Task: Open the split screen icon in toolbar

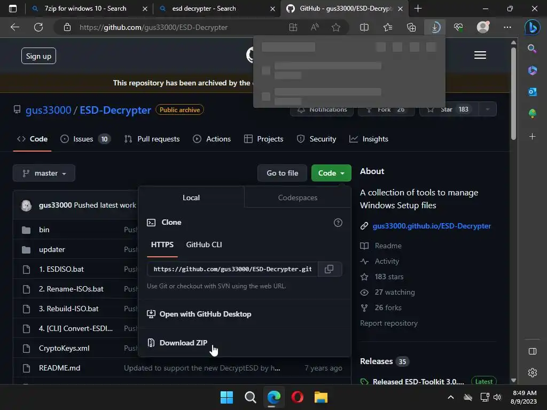Action: coord(364,27)
